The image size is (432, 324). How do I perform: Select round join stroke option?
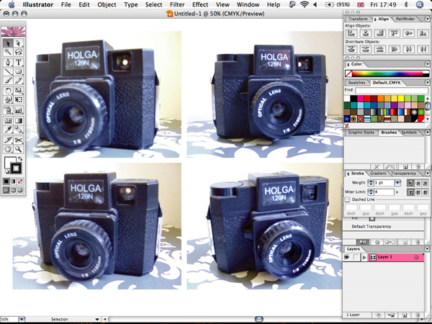418,192
